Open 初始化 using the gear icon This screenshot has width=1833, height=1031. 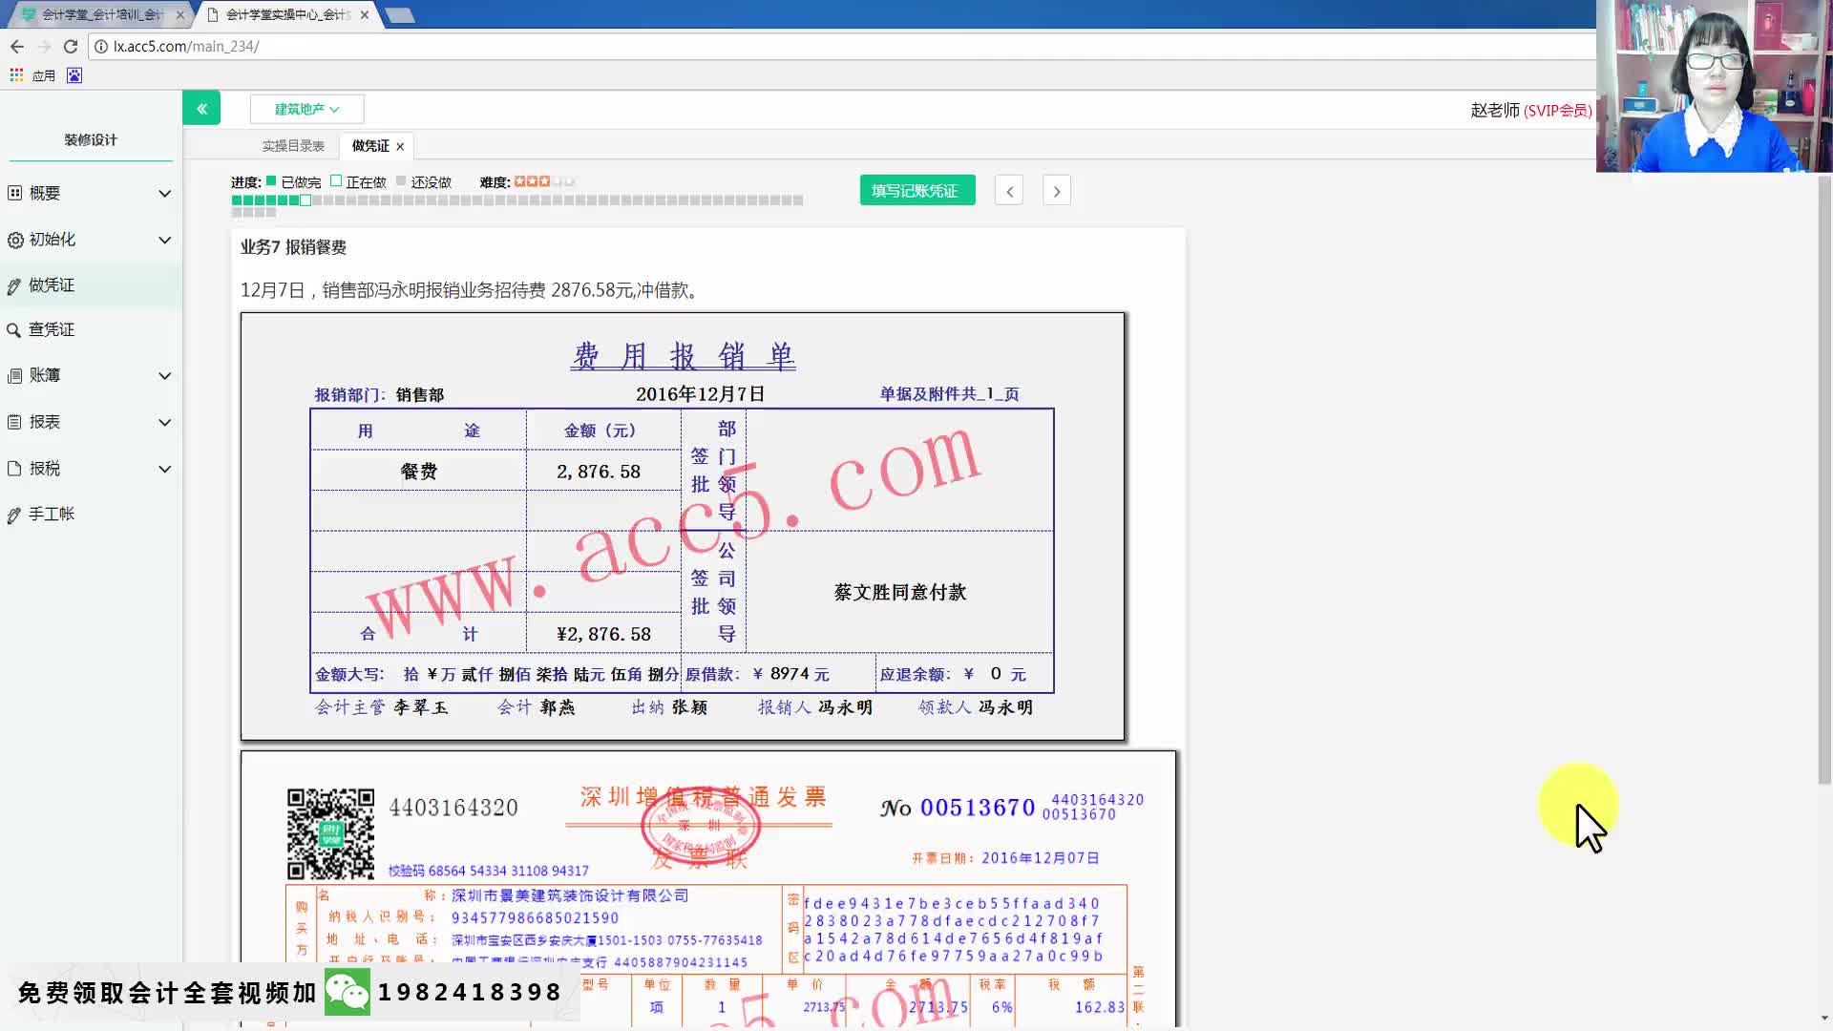[14, 240]
